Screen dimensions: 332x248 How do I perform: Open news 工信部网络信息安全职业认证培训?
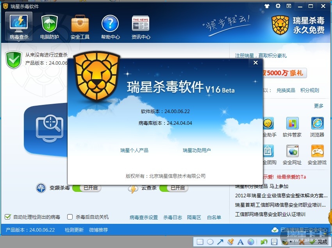pos(270,214)
